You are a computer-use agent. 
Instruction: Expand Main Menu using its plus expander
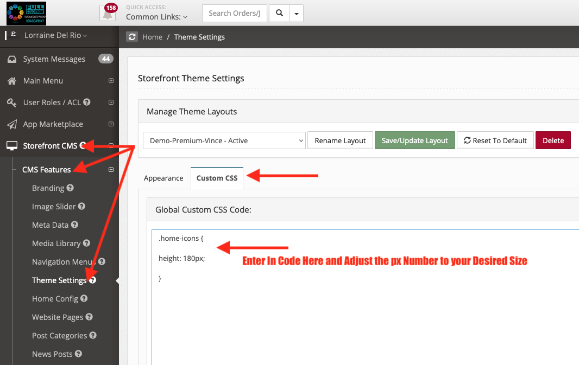[111, 81]
